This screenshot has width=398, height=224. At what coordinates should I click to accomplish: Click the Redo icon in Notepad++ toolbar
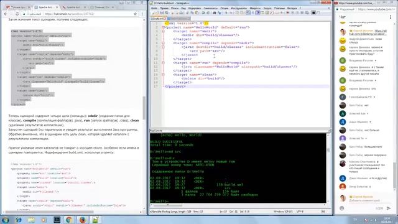[208, 12]
